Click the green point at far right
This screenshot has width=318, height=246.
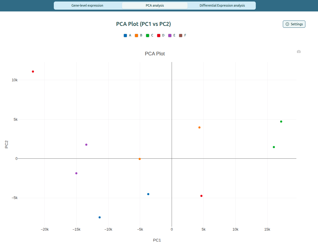click(x=281, y=122)
